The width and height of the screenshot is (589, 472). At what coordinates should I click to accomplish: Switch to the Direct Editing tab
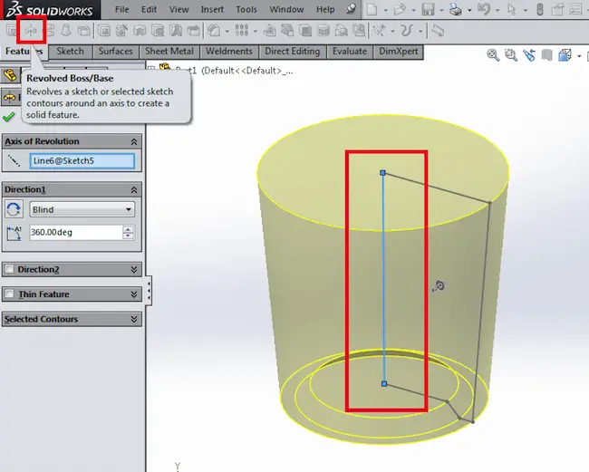pyautogui.click(x=293, y=52)
